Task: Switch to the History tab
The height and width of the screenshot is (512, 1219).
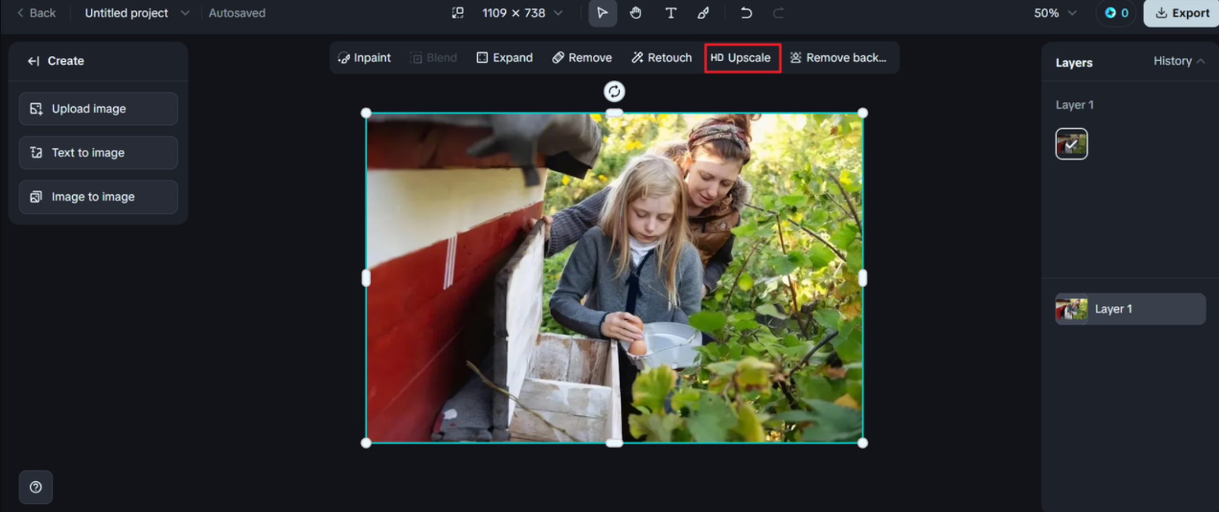Action: [1172, 61]
